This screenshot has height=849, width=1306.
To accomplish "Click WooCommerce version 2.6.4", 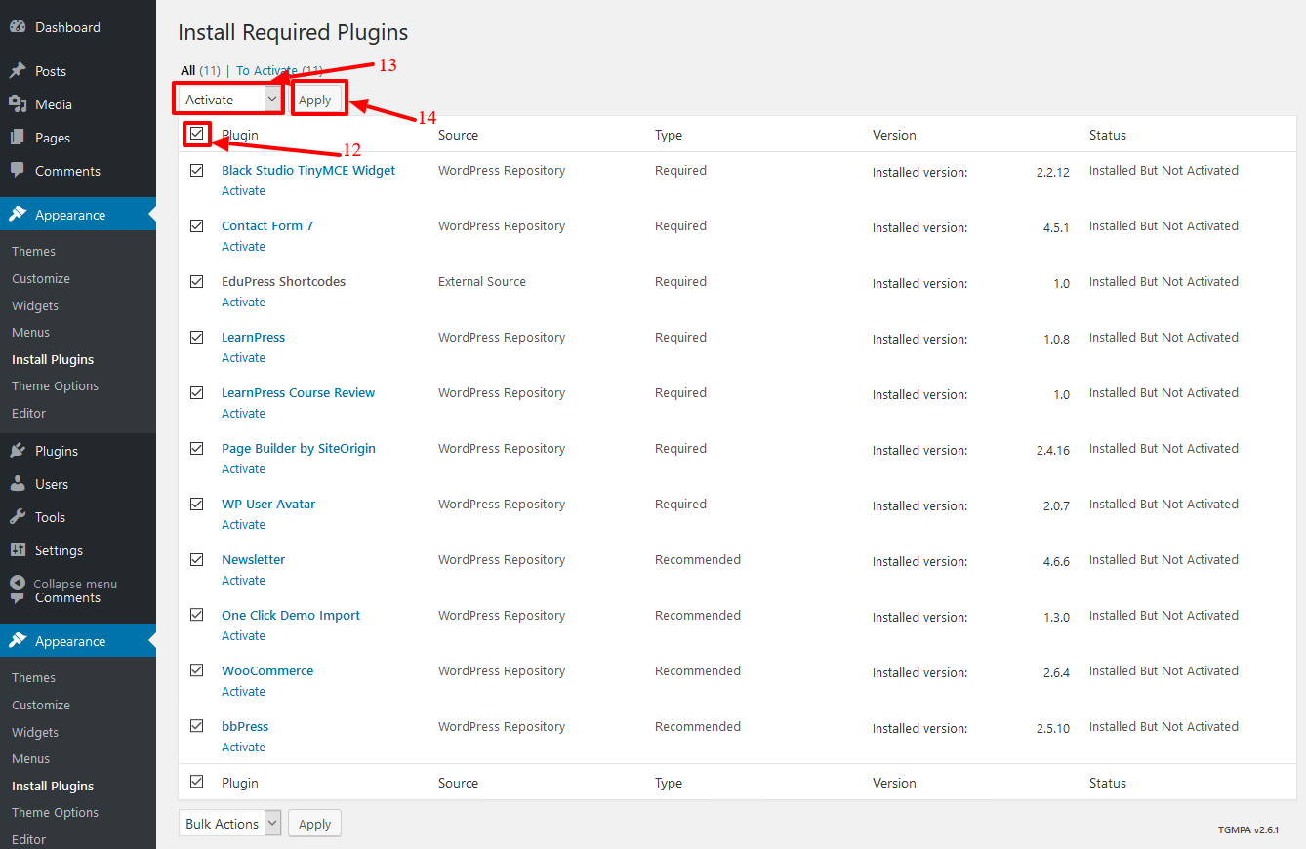I will tap(1056, 672).
